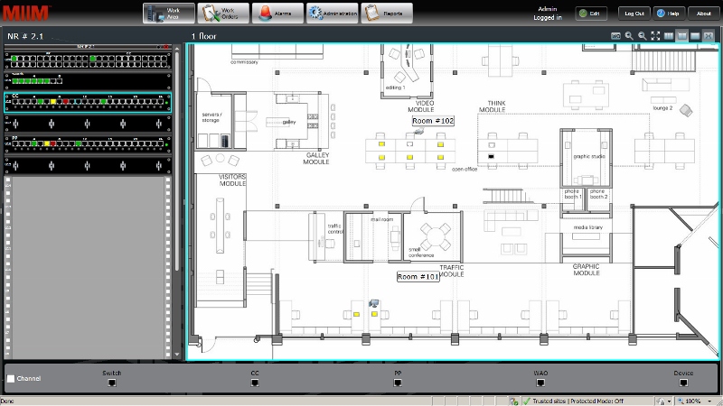723x406 pixels.
Task: Click the CC channel port icon
Action: tap(255, 383)
